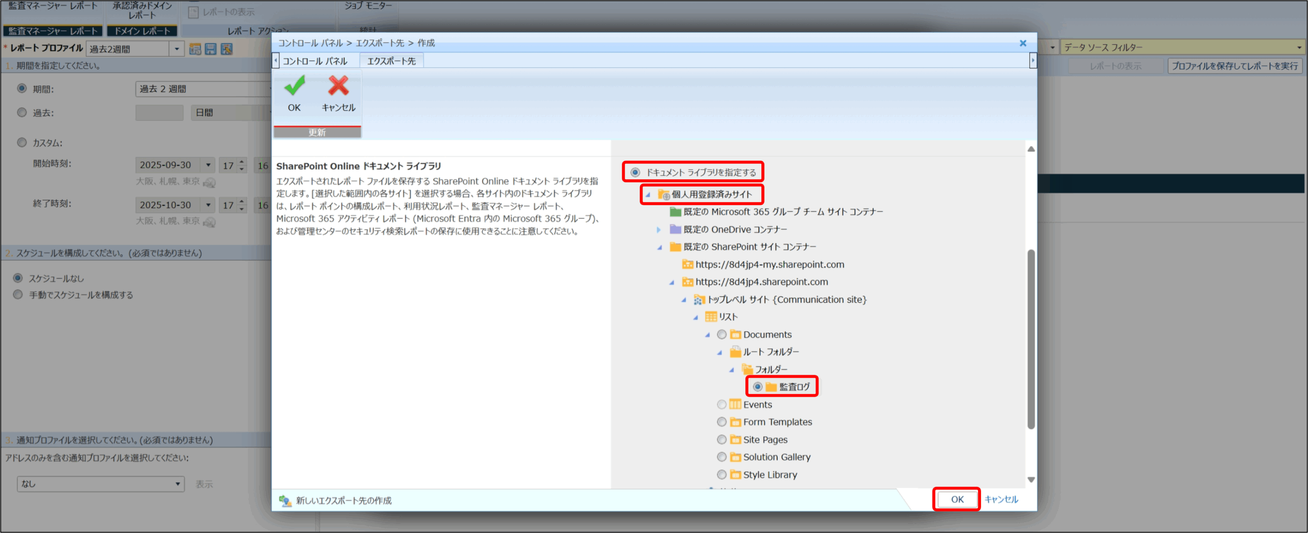Close the dialog with the blue X
This screenshot has width=1308, height=533.
click(1023, 43)
